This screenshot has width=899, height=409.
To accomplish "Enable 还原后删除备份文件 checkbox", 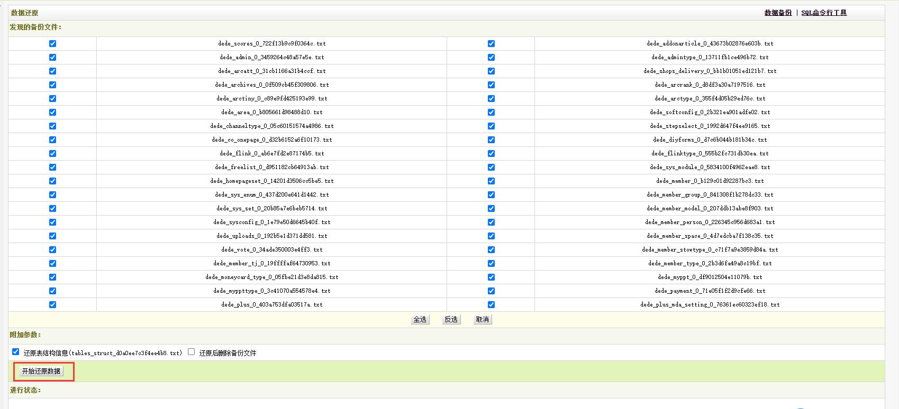I will 192,352.
